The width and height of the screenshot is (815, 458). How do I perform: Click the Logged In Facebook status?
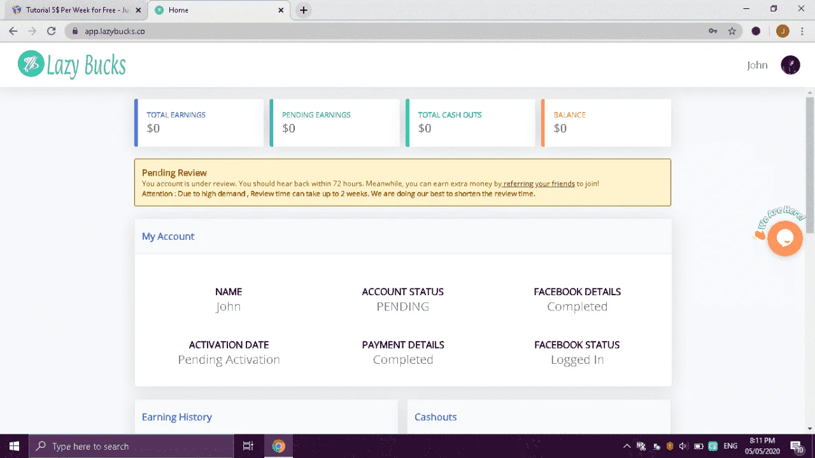tap(577, 359)
